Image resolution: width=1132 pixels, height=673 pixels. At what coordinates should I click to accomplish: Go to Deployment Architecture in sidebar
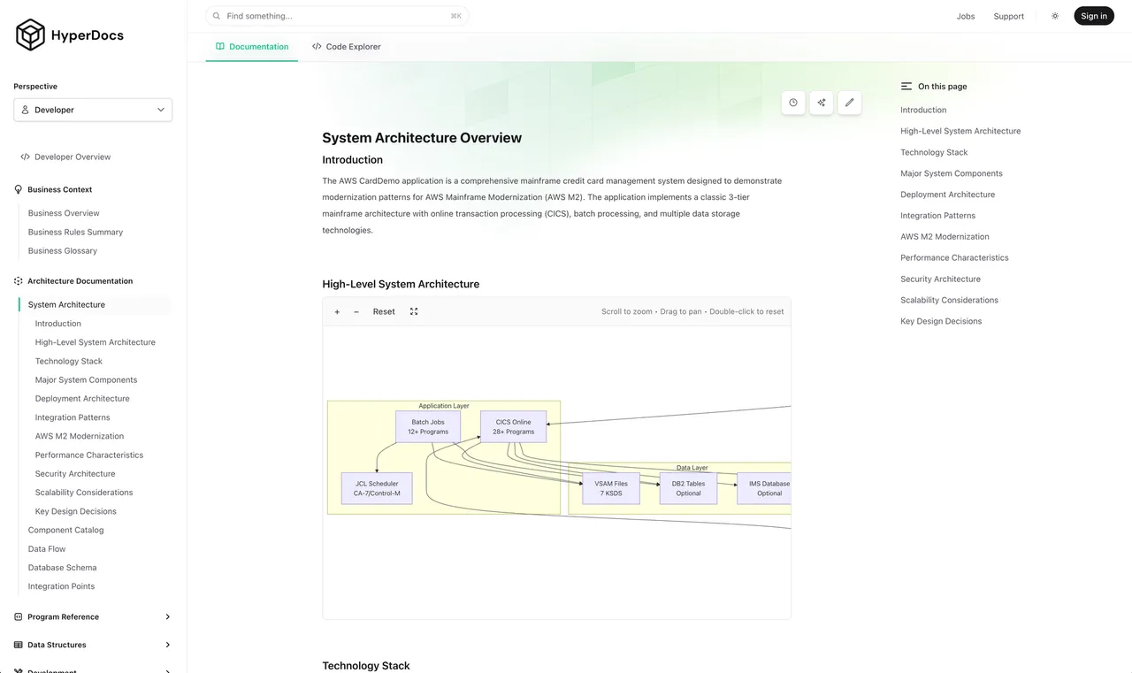(x=82, y=399)
